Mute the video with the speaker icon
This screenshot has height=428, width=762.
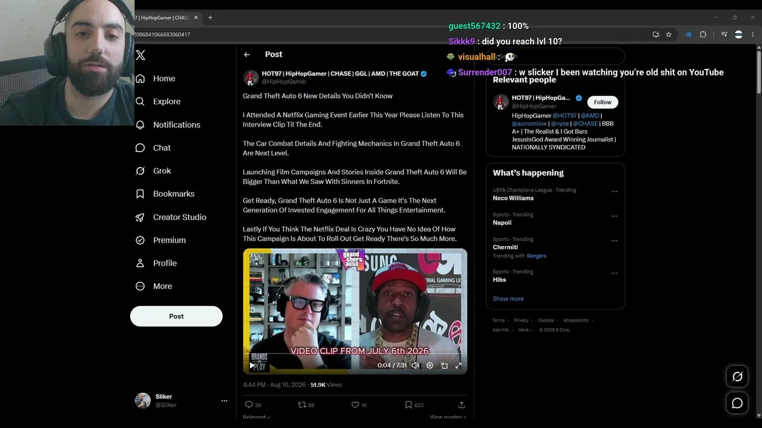pyautogui.click(x=416, y=366)
